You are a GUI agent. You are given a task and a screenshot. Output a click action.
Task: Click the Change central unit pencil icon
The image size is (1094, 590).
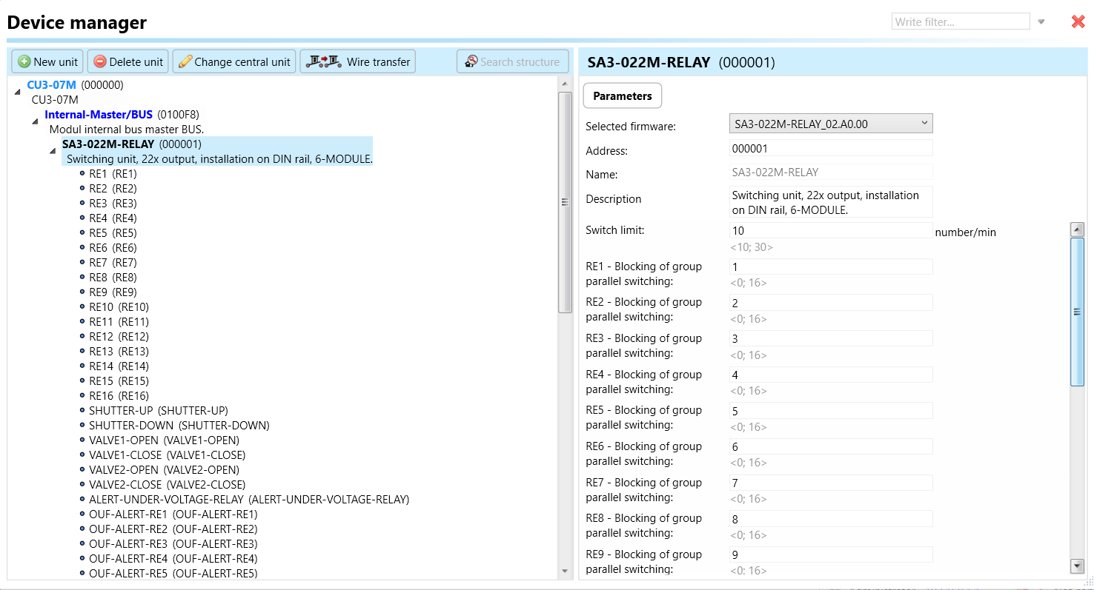point(185,62)
